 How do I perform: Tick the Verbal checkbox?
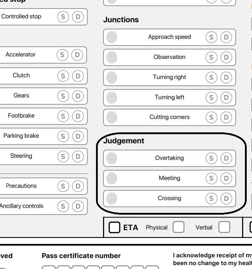pyautogui.click(x=224, y=227)
